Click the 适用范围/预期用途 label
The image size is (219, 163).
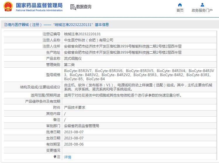[46, 95]
